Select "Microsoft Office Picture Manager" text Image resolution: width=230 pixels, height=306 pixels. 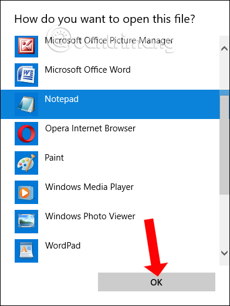pos(109,40)
